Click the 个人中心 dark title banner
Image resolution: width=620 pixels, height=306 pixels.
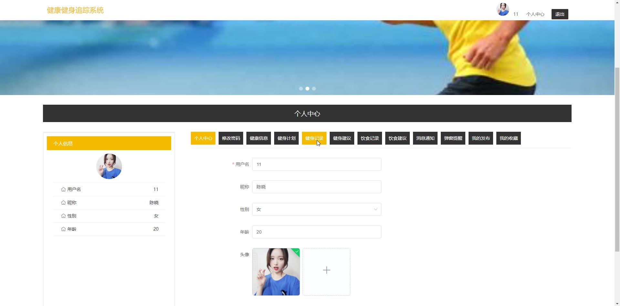coord(307,113)
